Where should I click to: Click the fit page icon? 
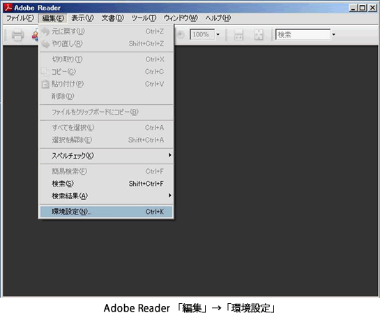[x=259, y=35]
